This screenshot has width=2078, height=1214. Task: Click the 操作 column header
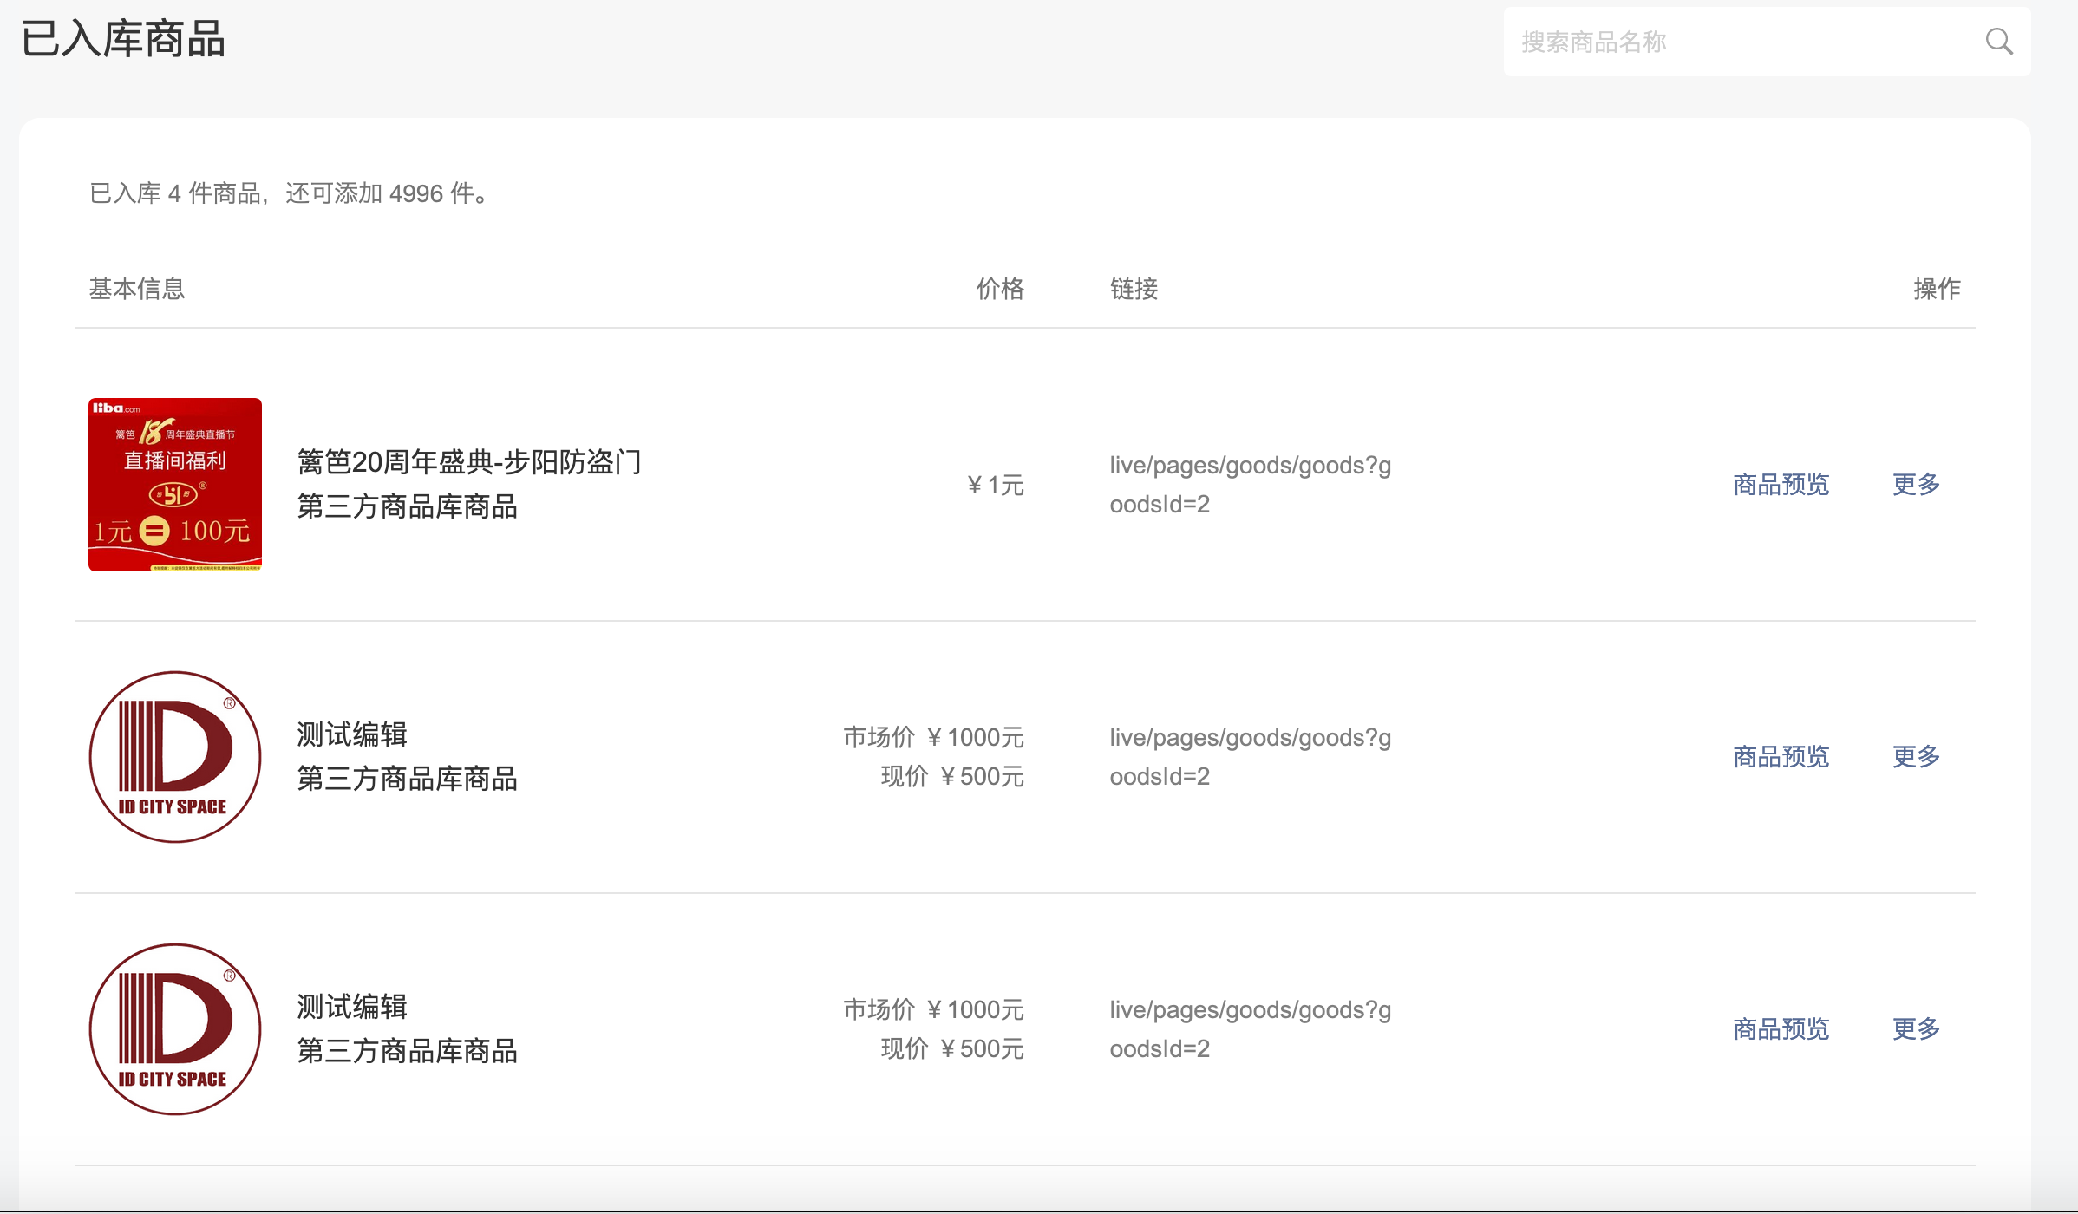point(1937,289)
